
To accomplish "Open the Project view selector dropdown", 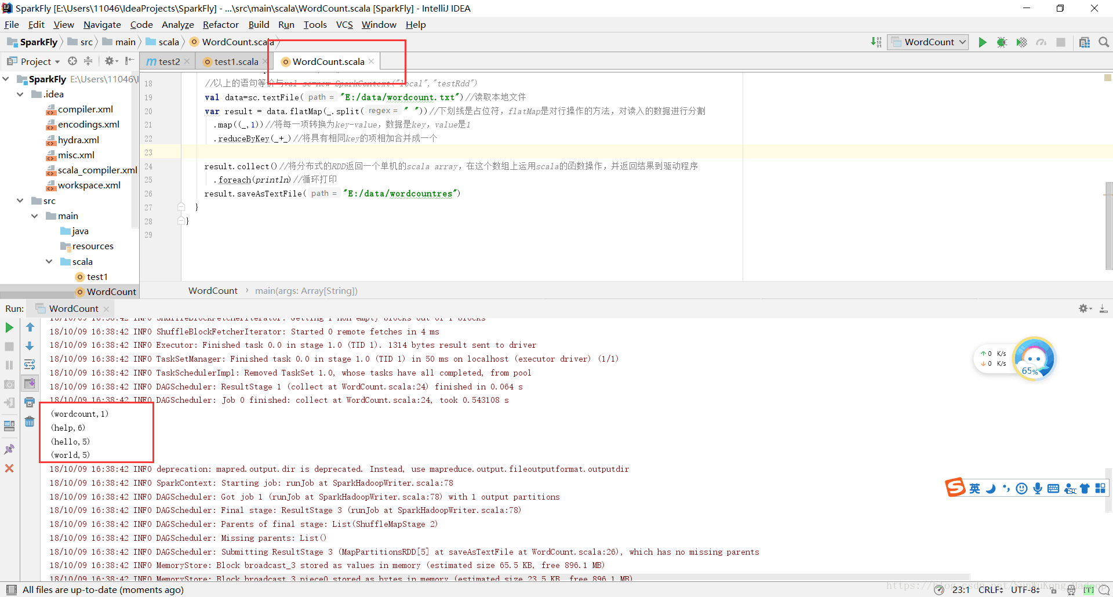I will 34,61.
